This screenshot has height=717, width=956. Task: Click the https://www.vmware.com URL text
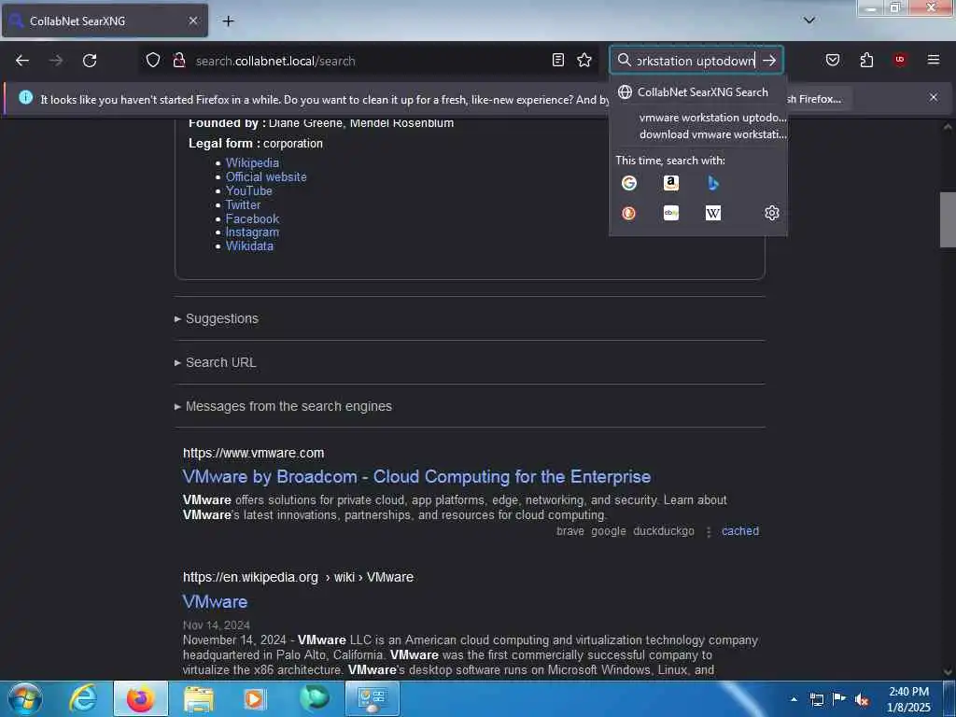[x=254, y=453]
